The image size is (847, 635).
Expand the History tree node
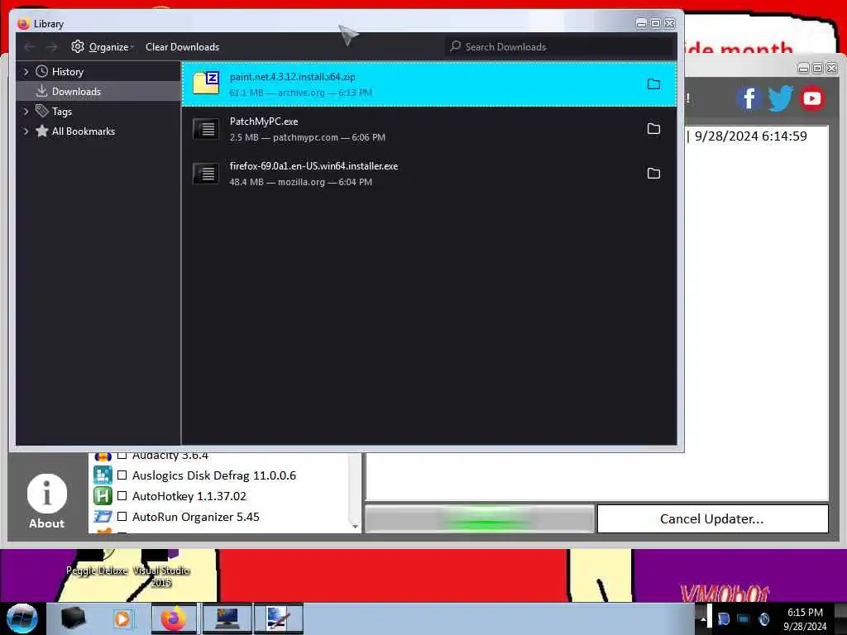[26, 71]
